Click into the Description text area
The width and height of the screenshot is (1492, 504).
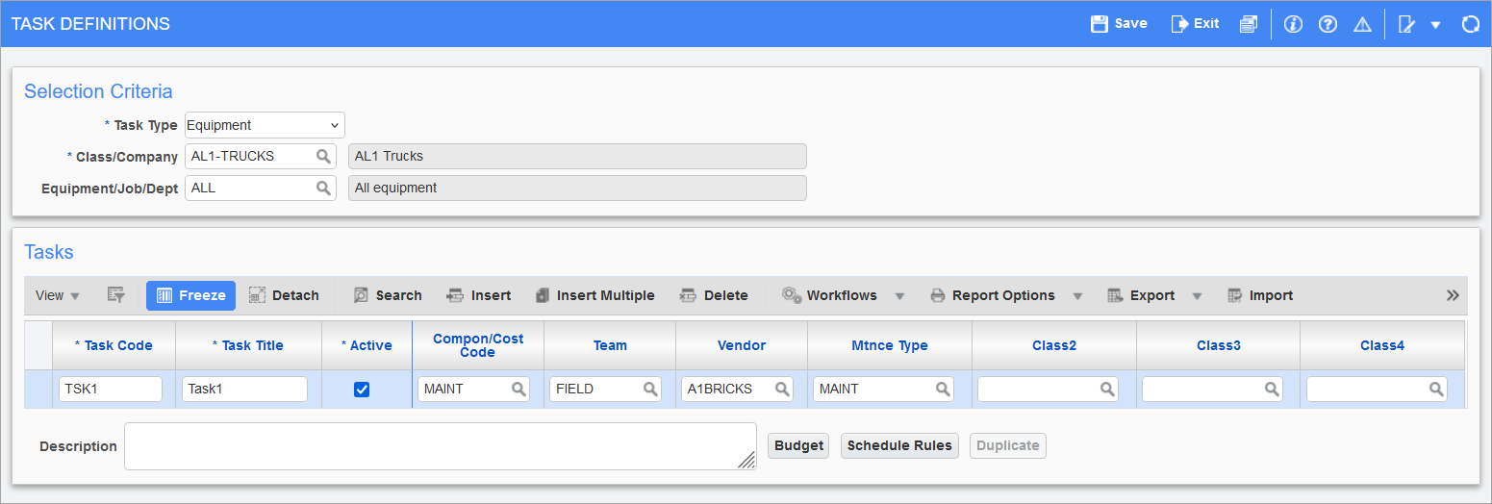click(440, 446)
